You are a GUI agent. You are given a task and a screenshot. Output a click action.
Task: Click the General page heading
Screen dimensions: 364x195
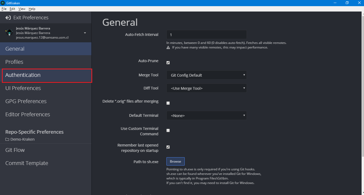[120, 22]
